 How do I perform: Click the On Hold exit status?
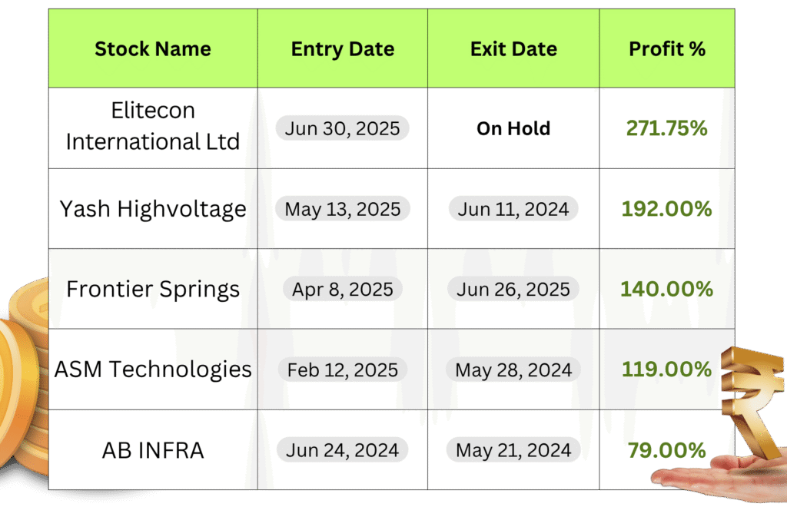(513, 128)
